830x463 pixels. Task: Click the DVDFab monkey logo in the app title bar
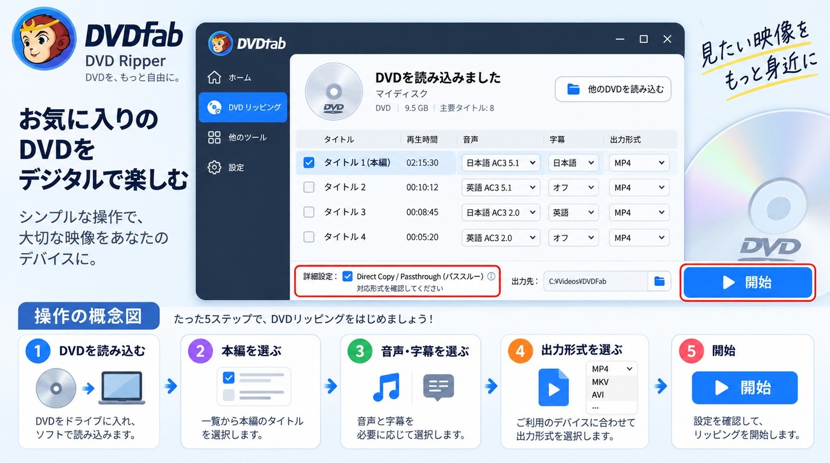click(x=220, y=43)
